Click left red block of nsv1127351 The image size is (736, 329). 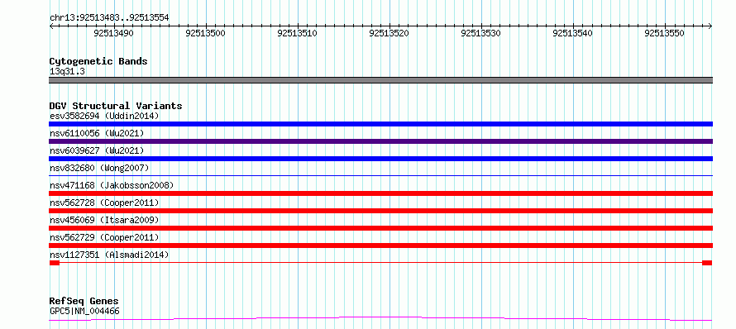(55, 263)
